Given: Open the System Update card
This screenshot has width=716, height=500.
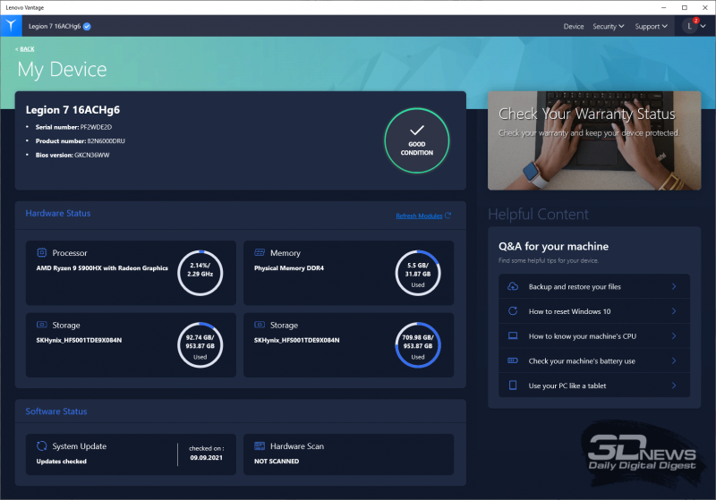Looking at the screenshot, I should [131, 453].
